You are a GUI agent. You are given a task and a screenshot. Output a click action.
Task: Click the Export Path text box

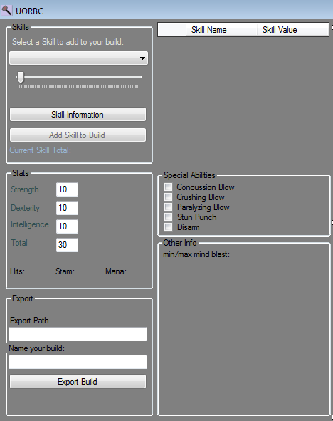(x=78, y=334)
